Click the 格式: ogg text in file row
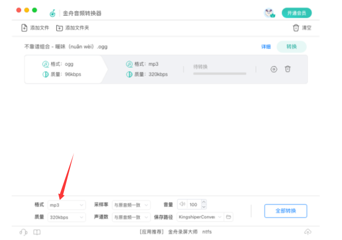 (x=62, y=64)
